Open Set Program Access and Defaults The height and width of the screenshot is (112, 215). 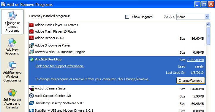click(12, 99)
